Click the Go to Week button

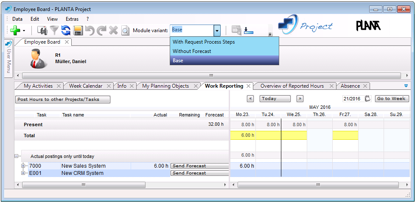pos(392,99)
